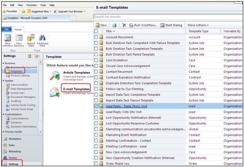Click the Start Dialog toolbar button

[171, 25]
